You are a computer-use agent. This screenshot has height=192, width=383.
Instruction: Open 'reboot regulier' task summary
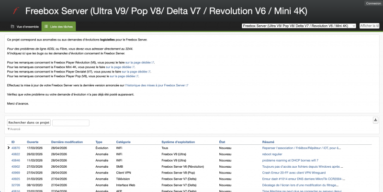[x=272, y=154]
